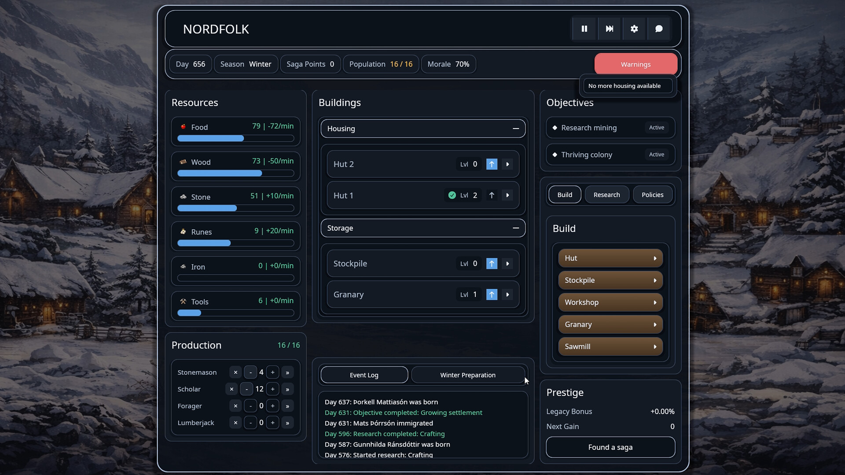Increase Lumberjack worker count
The image size is (845, 475).
[x=273, y=423]
